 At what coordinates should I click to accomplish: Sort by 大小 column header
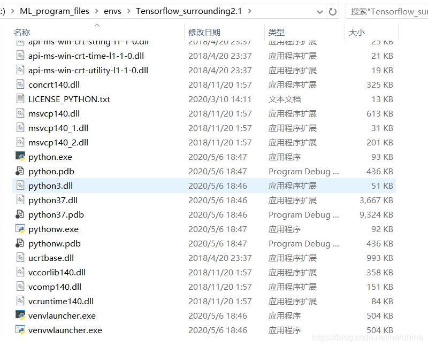(x=356, y=32)
